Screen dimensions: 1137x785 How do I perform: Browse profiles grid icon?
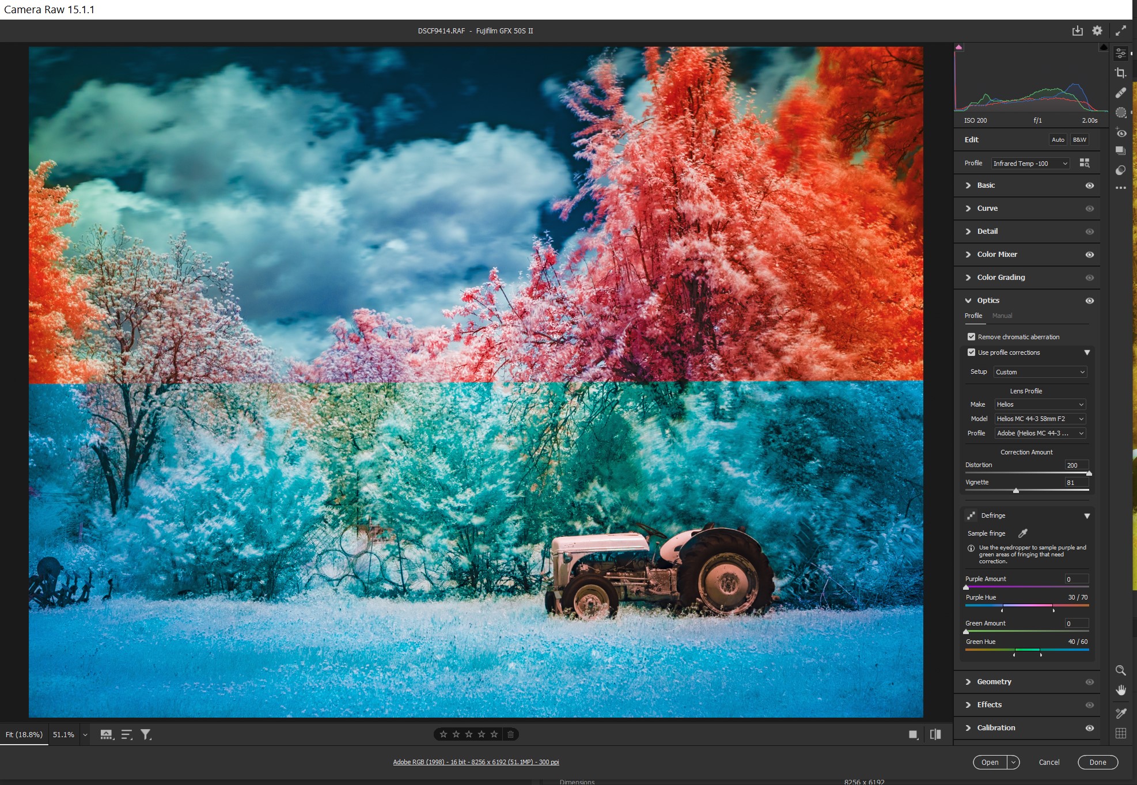coord(1085,163)
